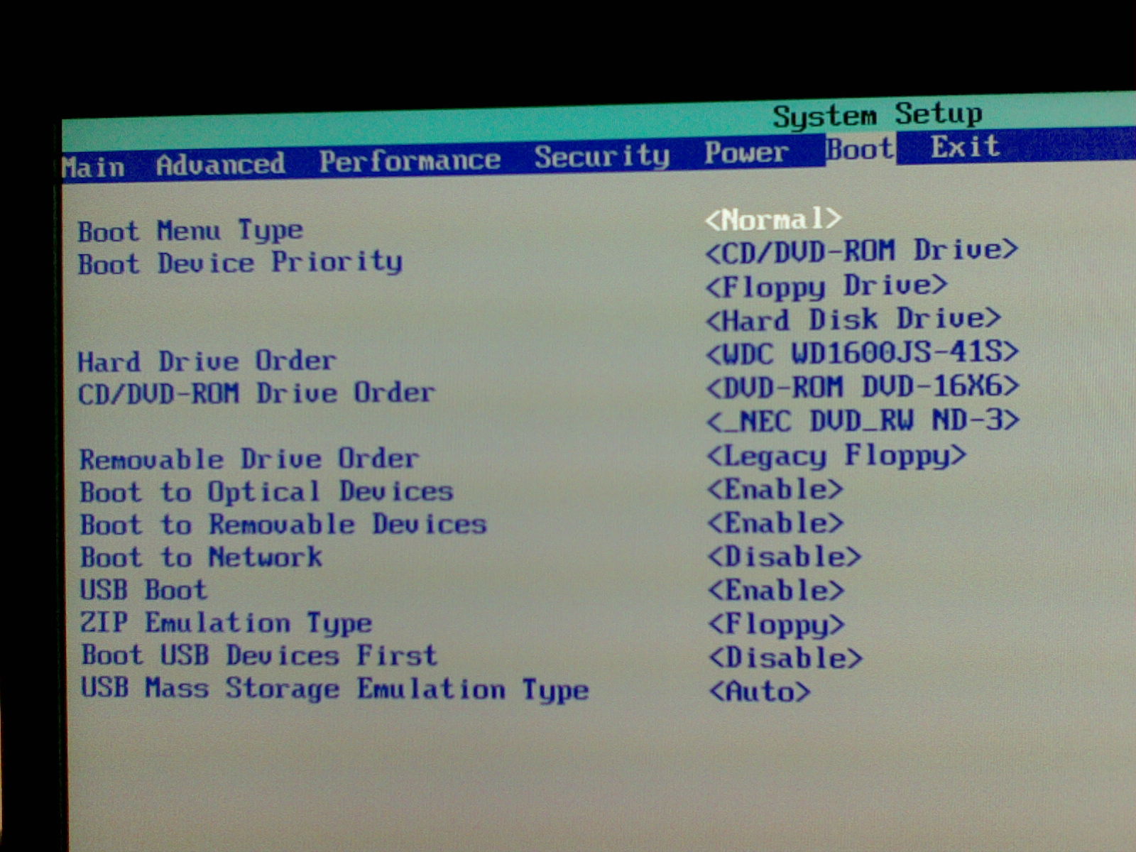Select the Hard Disk Drive boot priority entry
1136x852 pixels.
pos(853,319)
